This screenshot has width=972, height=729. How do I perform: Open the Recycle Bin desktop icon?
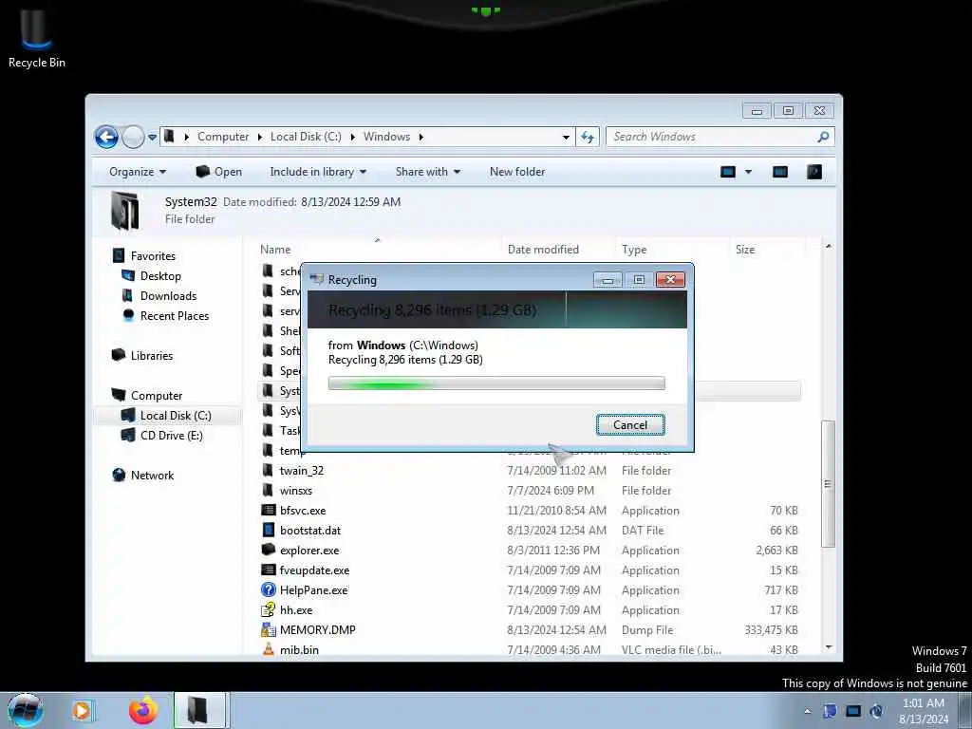(x=37, y=37)
